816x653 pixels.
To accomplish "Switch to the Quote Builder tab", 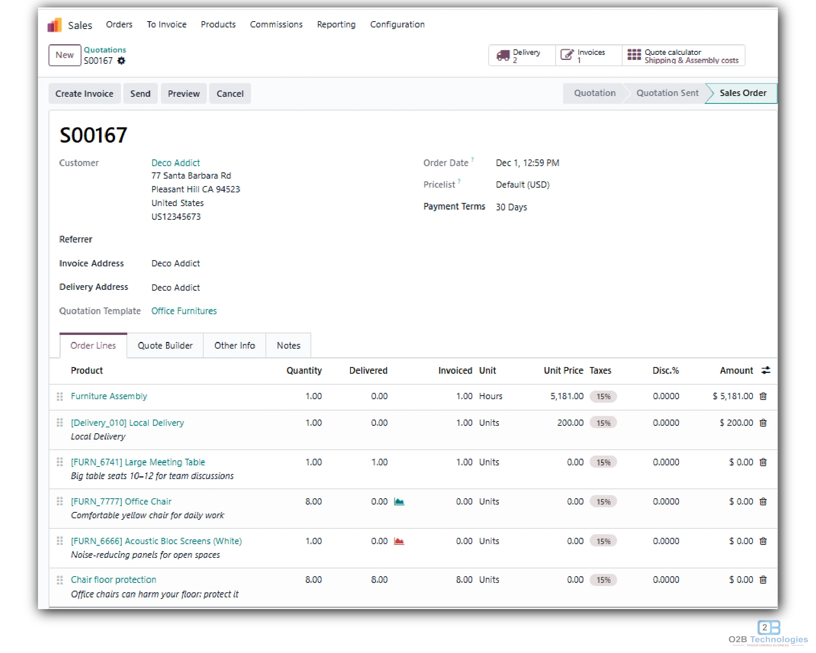I will (x=165, y=345).
